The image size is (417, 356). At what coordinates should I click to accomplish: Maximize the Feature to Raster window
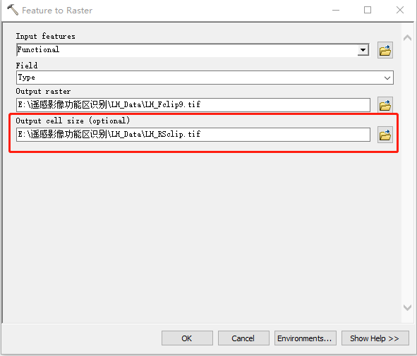[x=368, y=10]
